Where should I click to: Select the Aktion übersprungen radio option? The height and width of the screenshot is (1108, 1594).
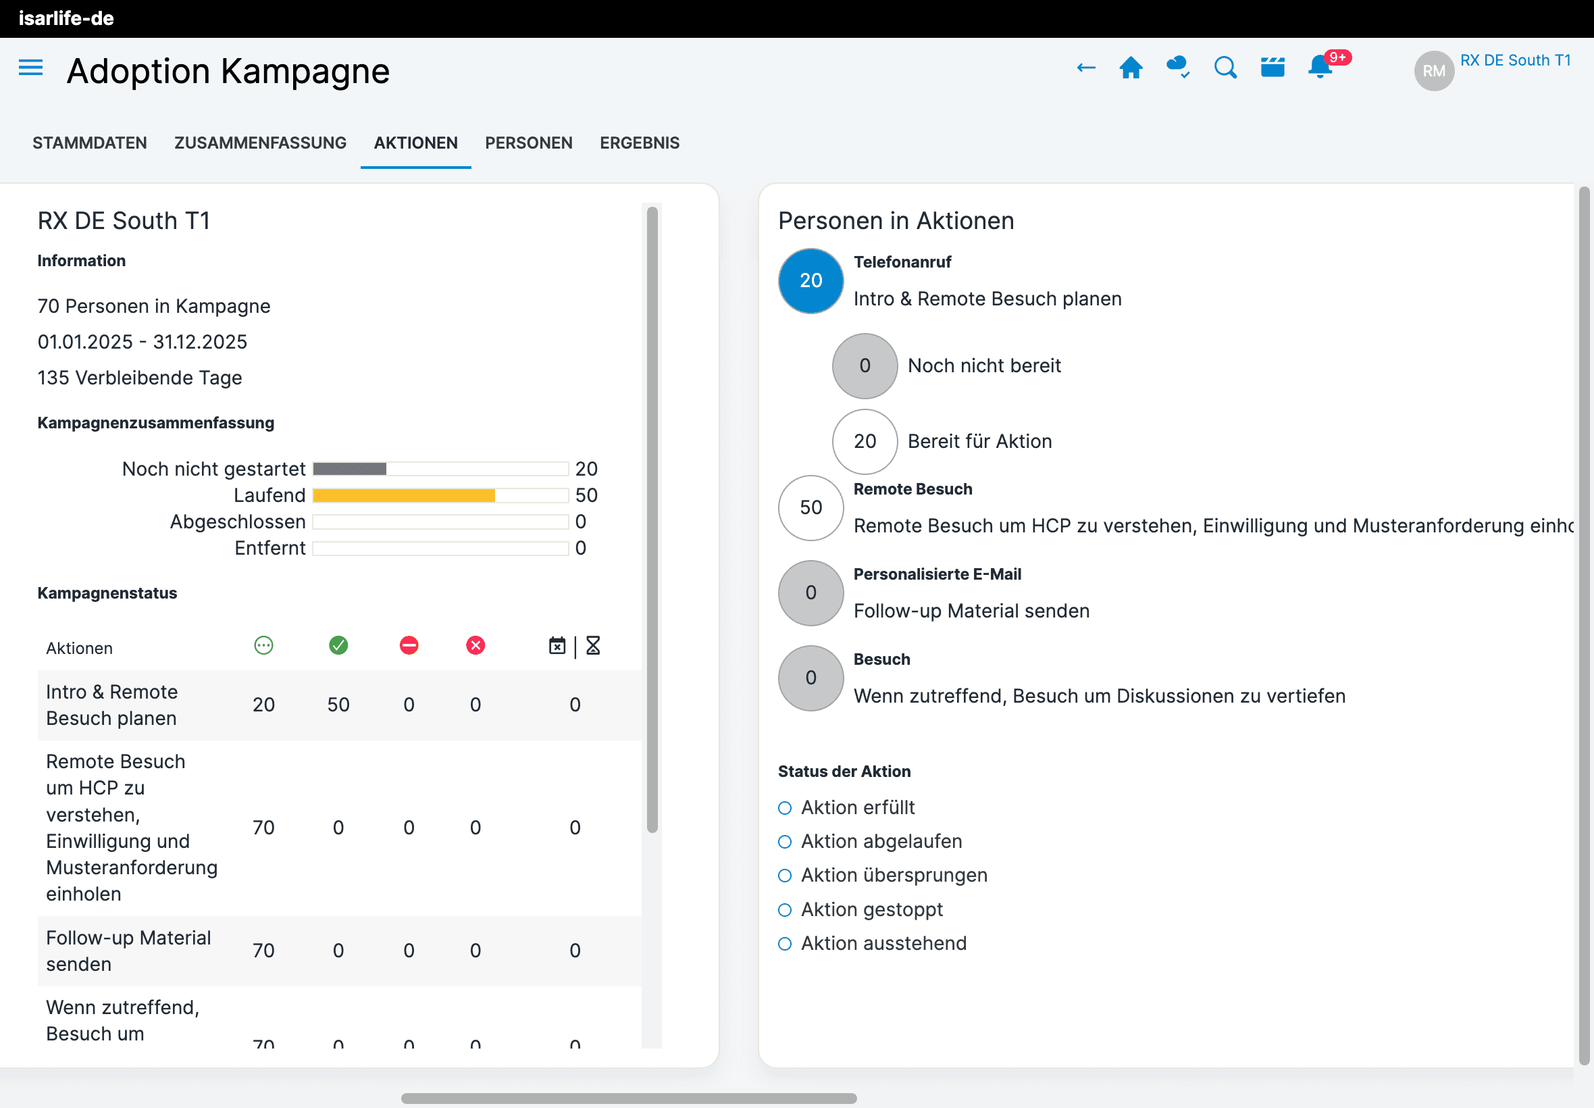(x=785, y=876)
